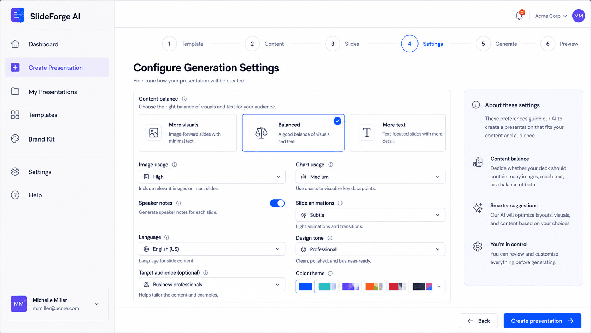591x333 pixels.
Task: Click the Create Presentation plus icon
Action: pos(15,68)
